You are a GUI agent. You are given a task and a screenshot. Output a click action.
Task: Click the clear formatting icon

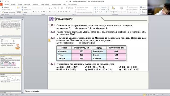(55, 8)
